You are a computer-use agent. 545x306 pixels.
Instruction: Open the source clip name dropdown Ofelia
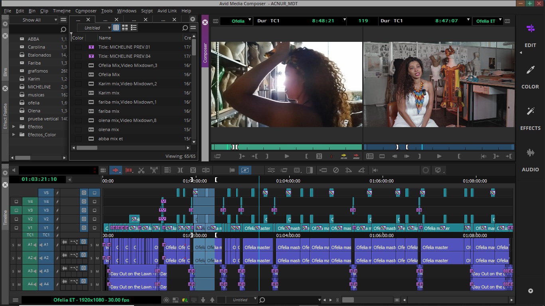236,21
